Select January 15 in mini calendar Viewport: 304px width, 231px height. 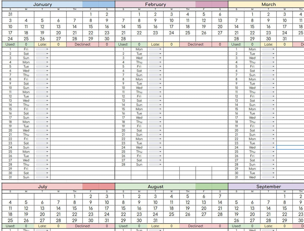91,26
